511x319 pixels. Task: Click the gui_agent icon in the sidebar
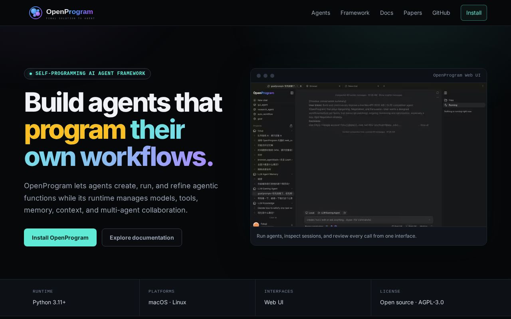(254, 105)
